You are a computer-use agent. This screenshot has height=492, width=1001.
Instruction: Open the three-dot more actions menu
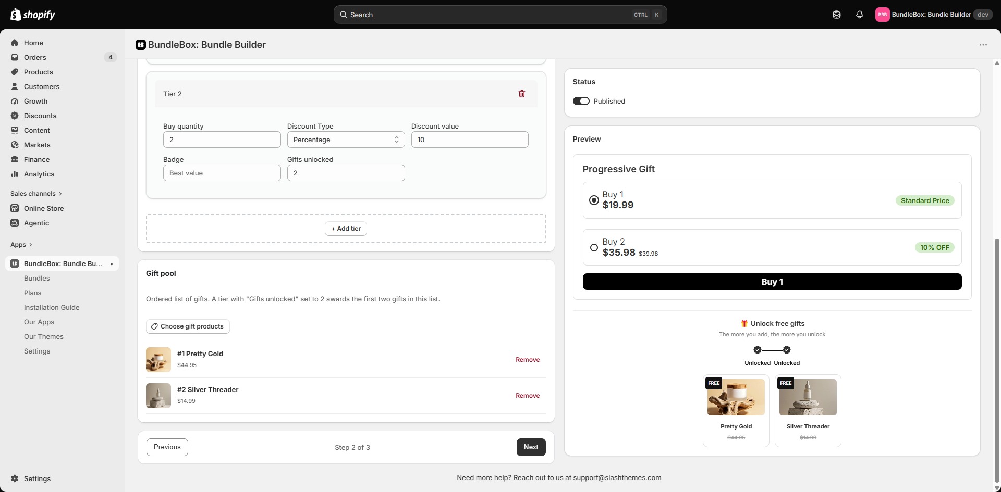[x=983, y=45]
